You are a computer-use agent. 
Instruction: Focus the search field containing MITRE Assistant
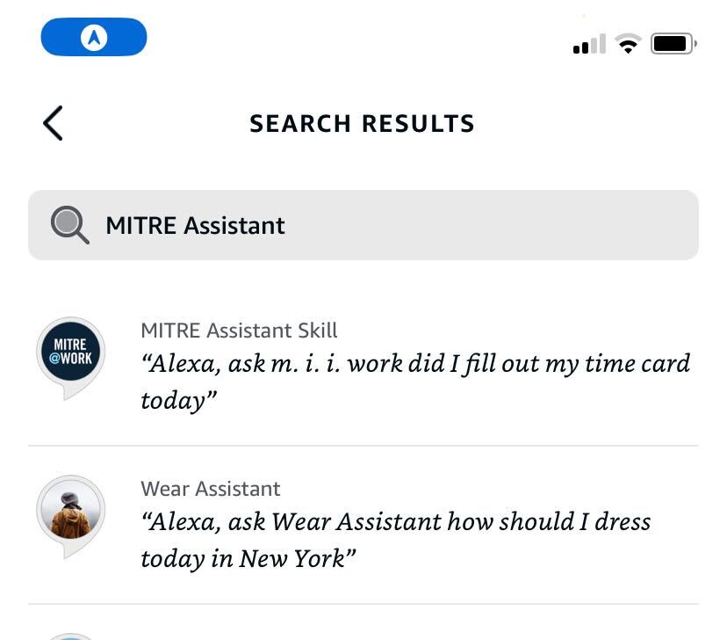point(395,225)
